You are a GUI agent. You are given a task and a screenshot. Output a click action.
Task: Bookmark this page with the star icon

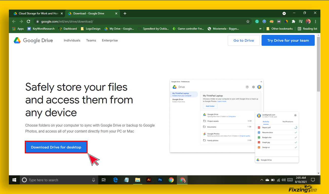248,21
